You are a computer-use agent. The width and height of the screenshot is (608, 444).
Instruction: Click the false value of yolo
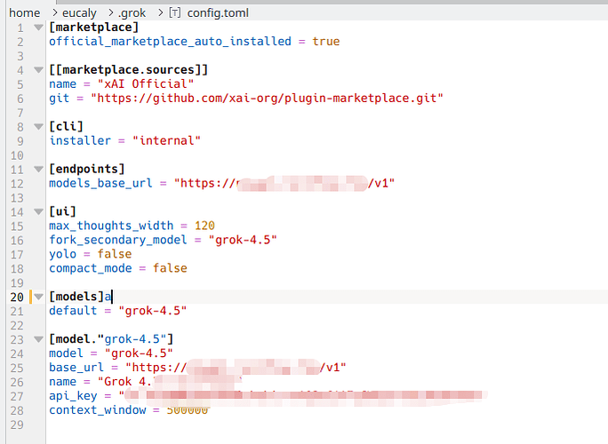point(115,254)
